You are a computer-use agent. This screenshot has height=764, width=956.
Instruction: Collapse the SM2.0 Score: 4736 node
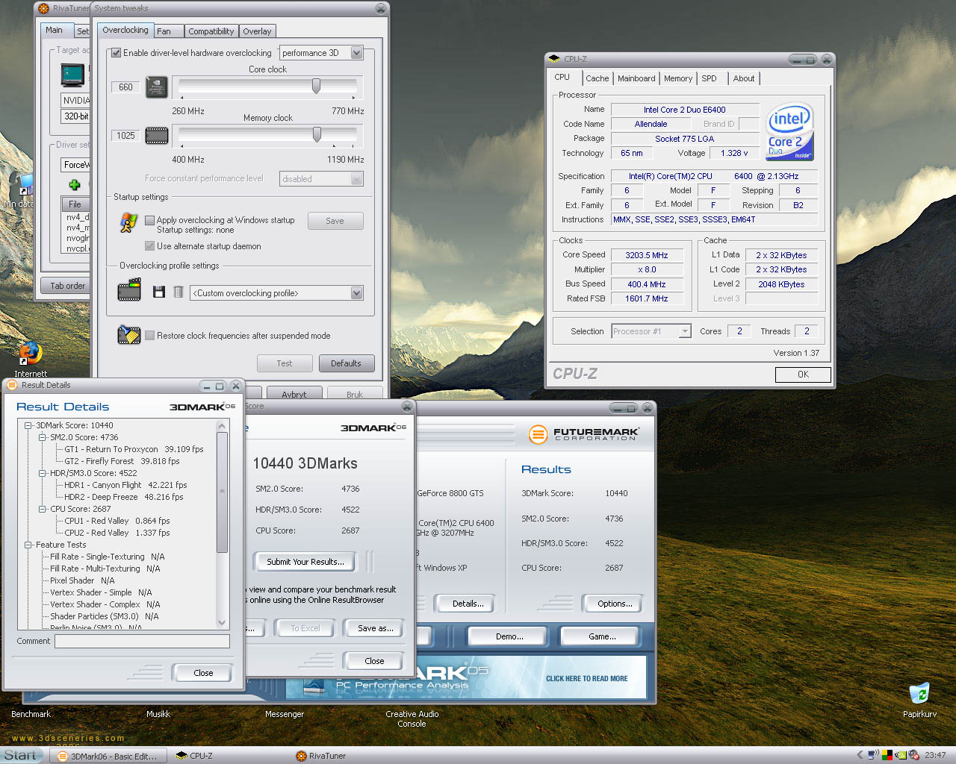(43, 437)
